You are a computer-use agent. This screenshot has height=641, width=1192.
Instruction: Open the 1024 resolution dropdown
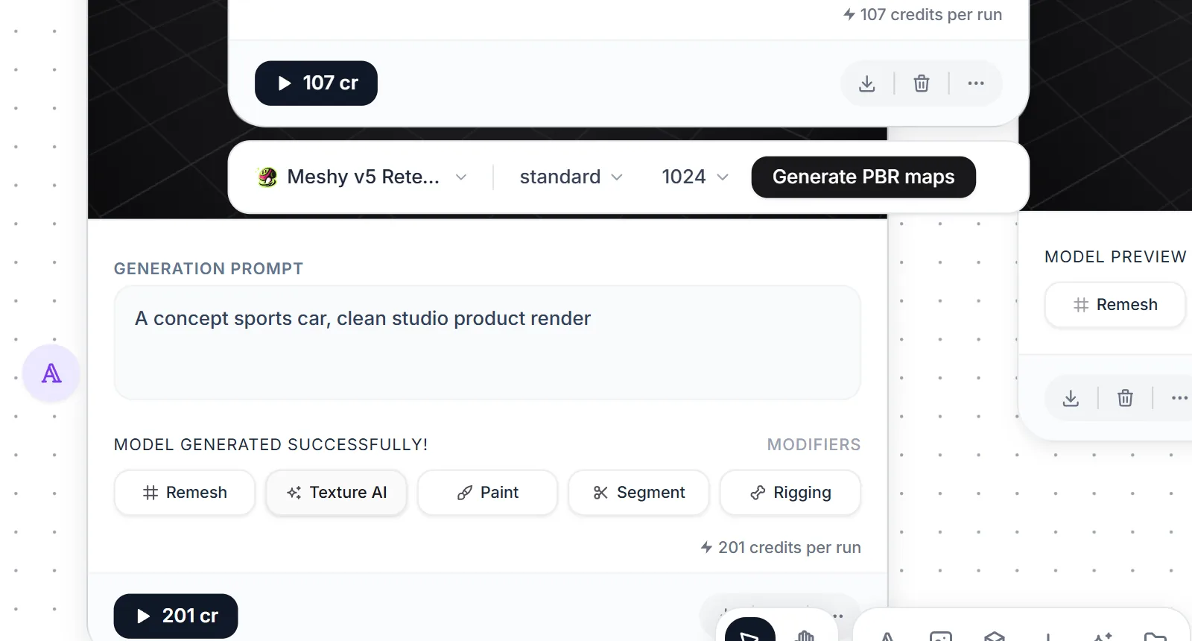tap(694, 177)
